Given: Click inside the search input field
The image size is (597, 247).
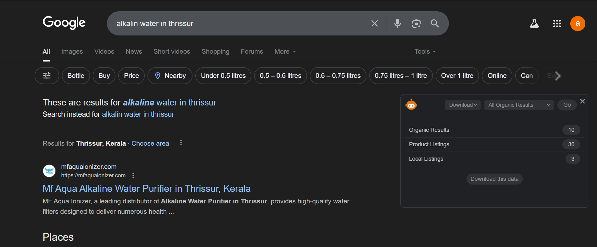Looking at the screenshot, I should click(x=239, y=24).
